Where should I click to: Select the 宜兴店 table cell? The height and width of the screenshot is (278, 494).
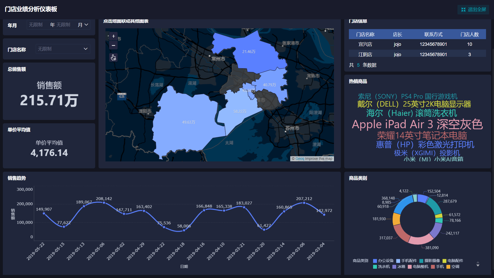365,44
